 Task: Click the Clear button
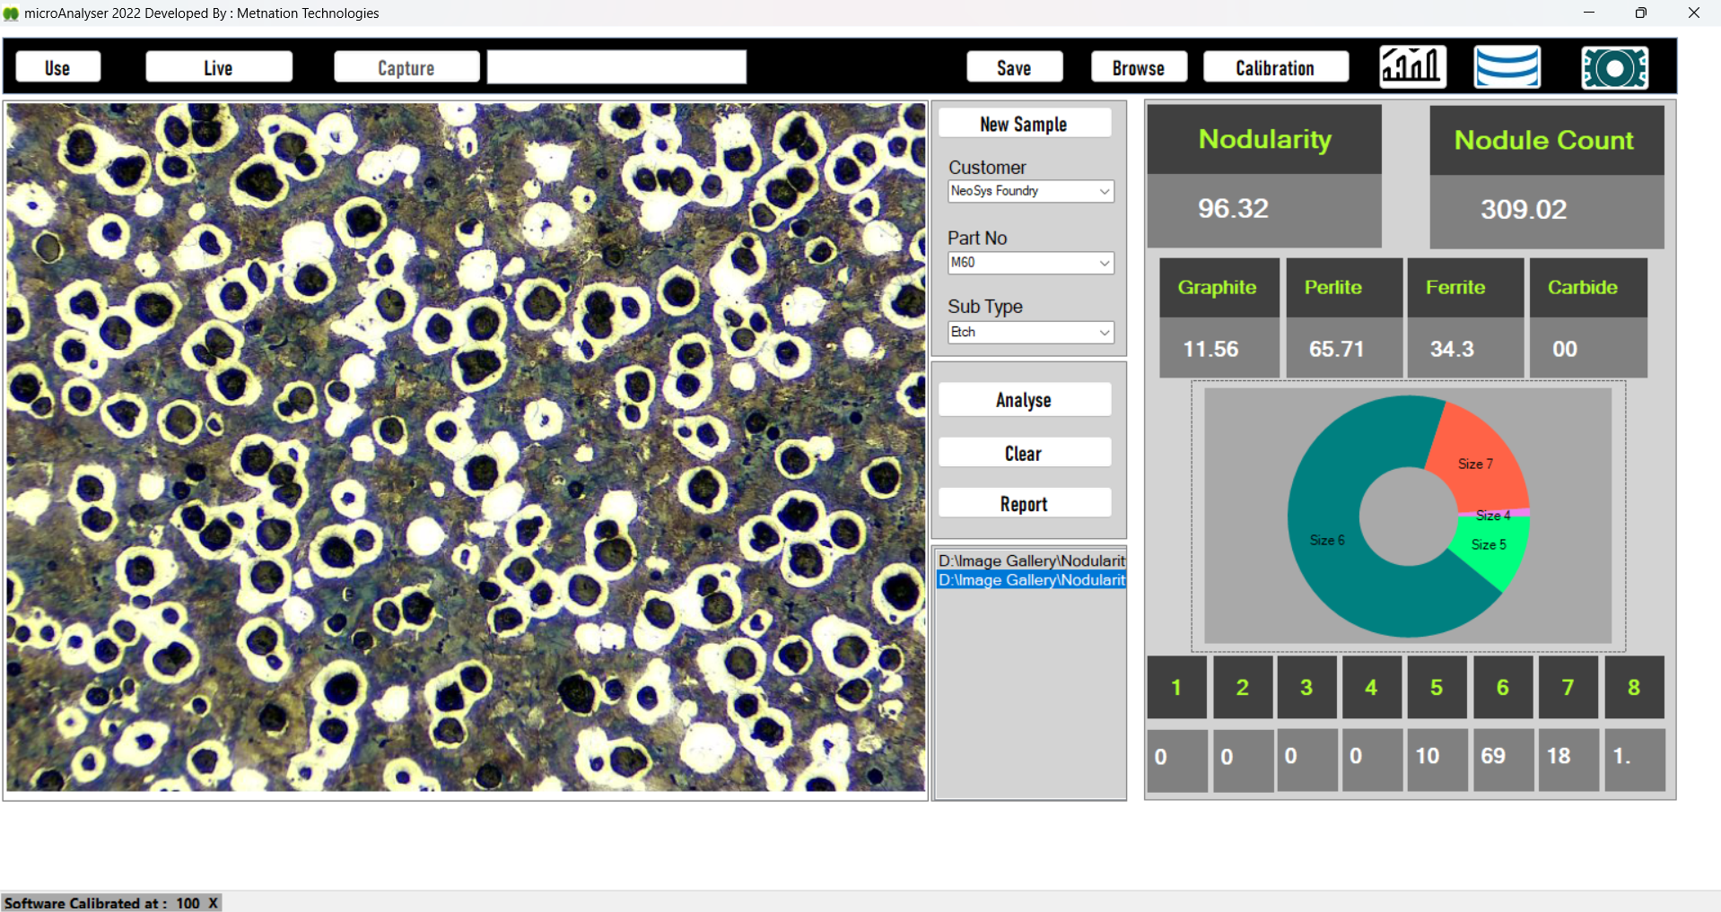pos(1024,453)
